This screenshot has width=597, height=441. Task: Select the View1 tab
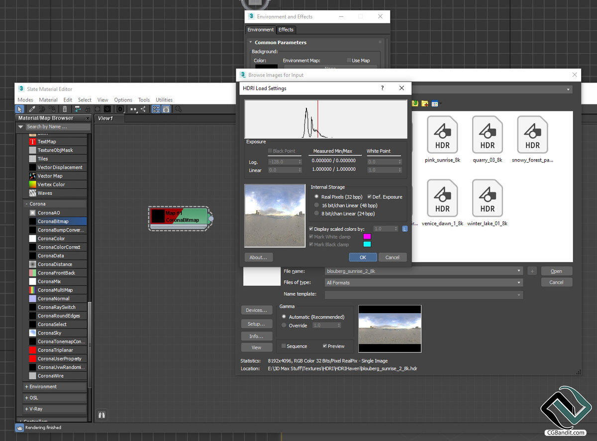105,118
